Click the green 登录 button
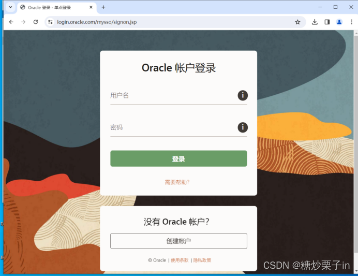 coord(178,158)
